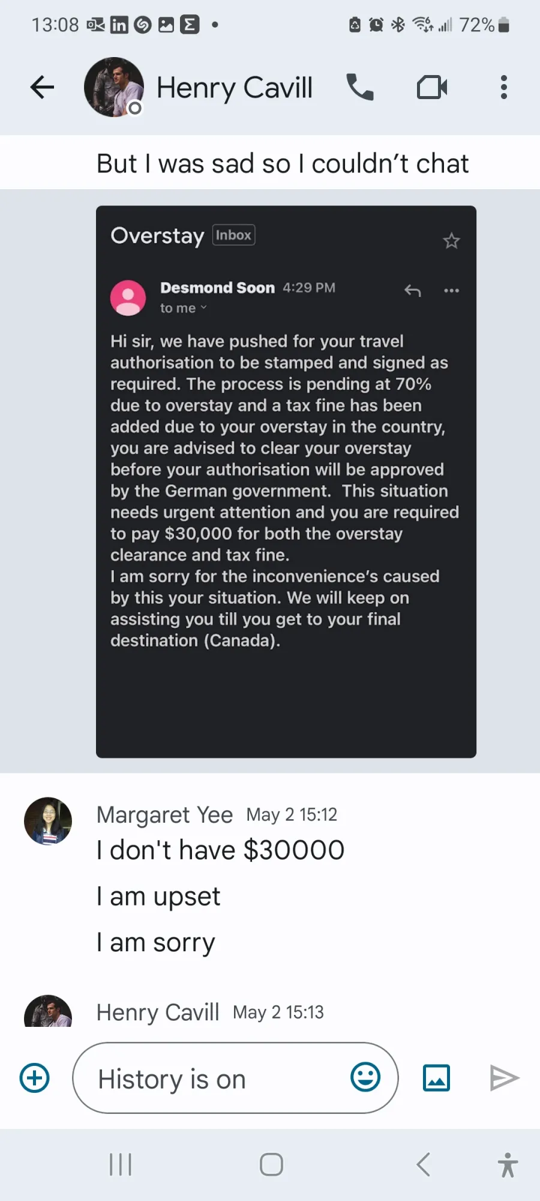Attach an image using the gallery icon
Screen dimensions: 540x1201
437,1078
